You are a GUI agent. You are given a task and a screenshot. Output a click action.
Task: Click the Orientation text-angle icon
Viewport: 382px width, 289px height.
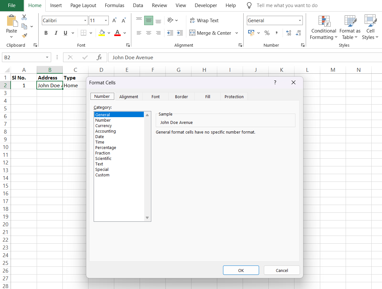170,20
